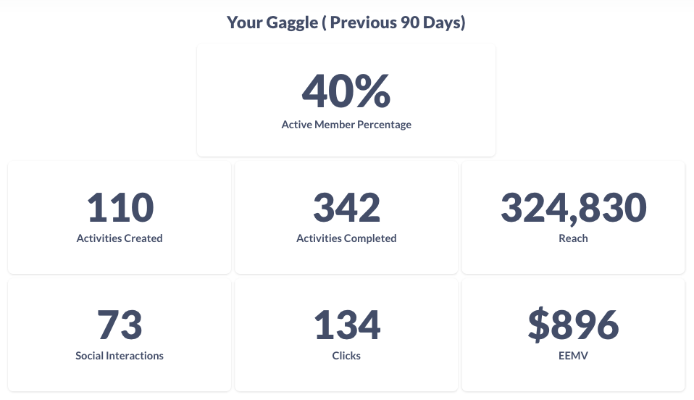Select the Active Member Percentage label
The image size is (694, 400).
tap(346, 125)
